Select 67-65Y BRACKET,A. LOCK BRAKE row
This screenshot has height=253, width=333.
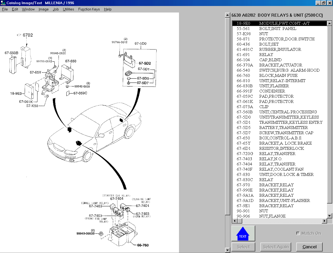click(x=279, y=143)
